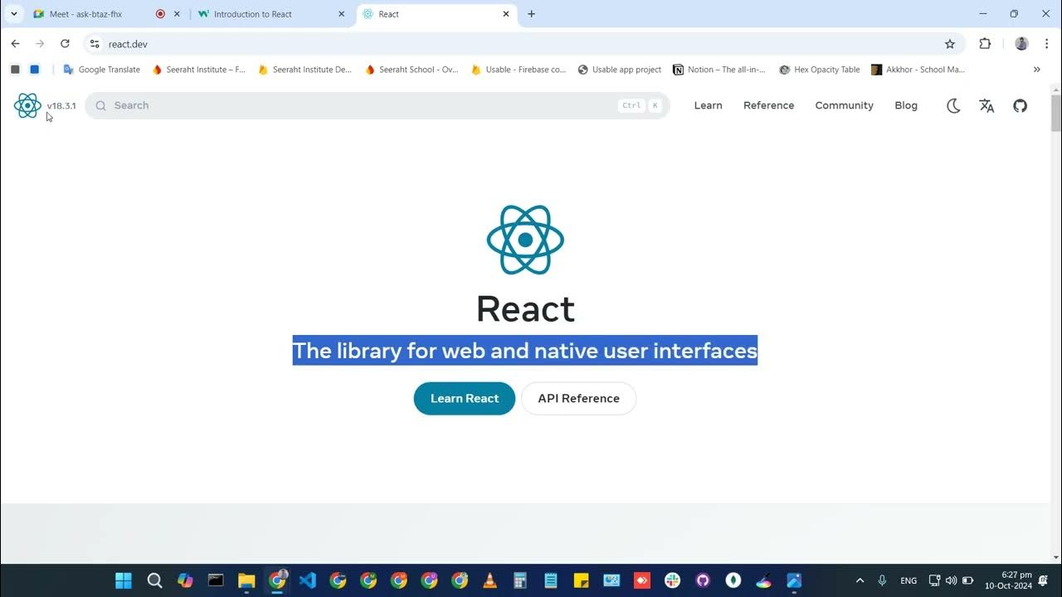Show hidden system tray icons
The width and height of the screenshot is (1062, 597).
(x=860, y=580)
